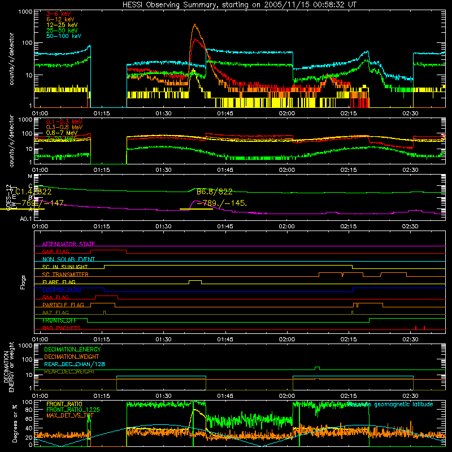This screenshot has height=452, width=452.
Task: Click the yellow flare interval bar under B6.8/822
Action: pyautogui.click(x=196, y=209)
